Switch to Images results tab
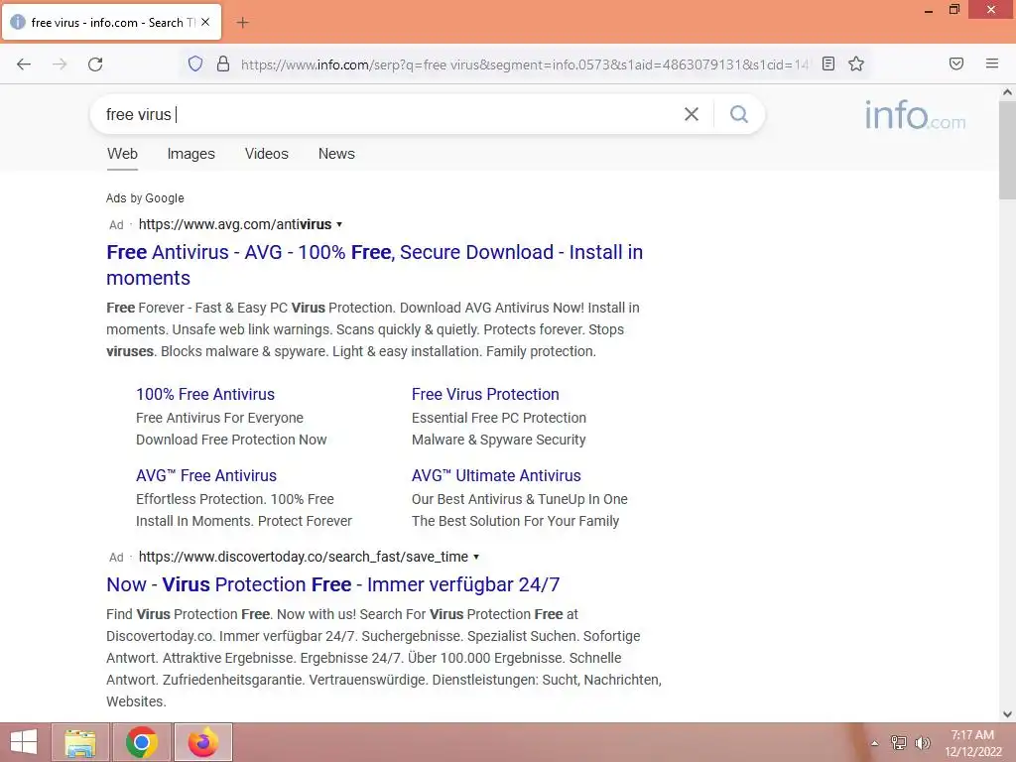 point(191,154)
